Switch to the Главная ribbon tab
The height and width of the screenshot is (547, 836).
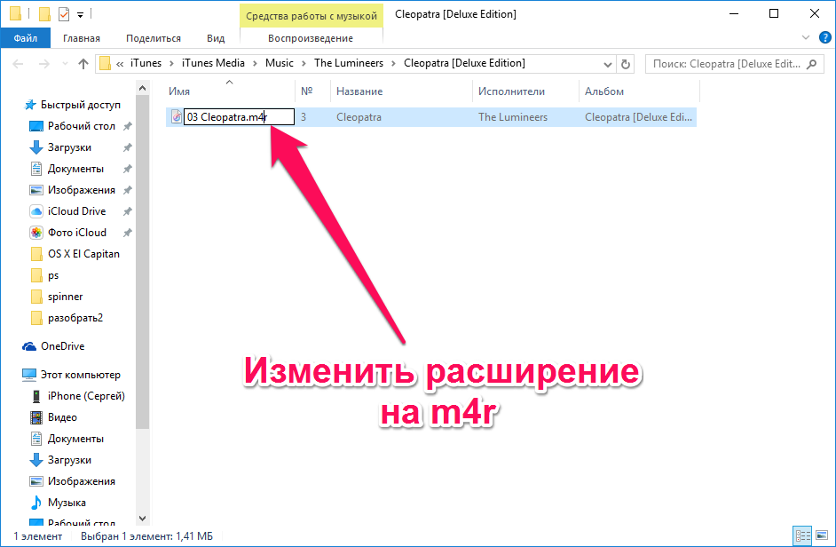point(81,38)
